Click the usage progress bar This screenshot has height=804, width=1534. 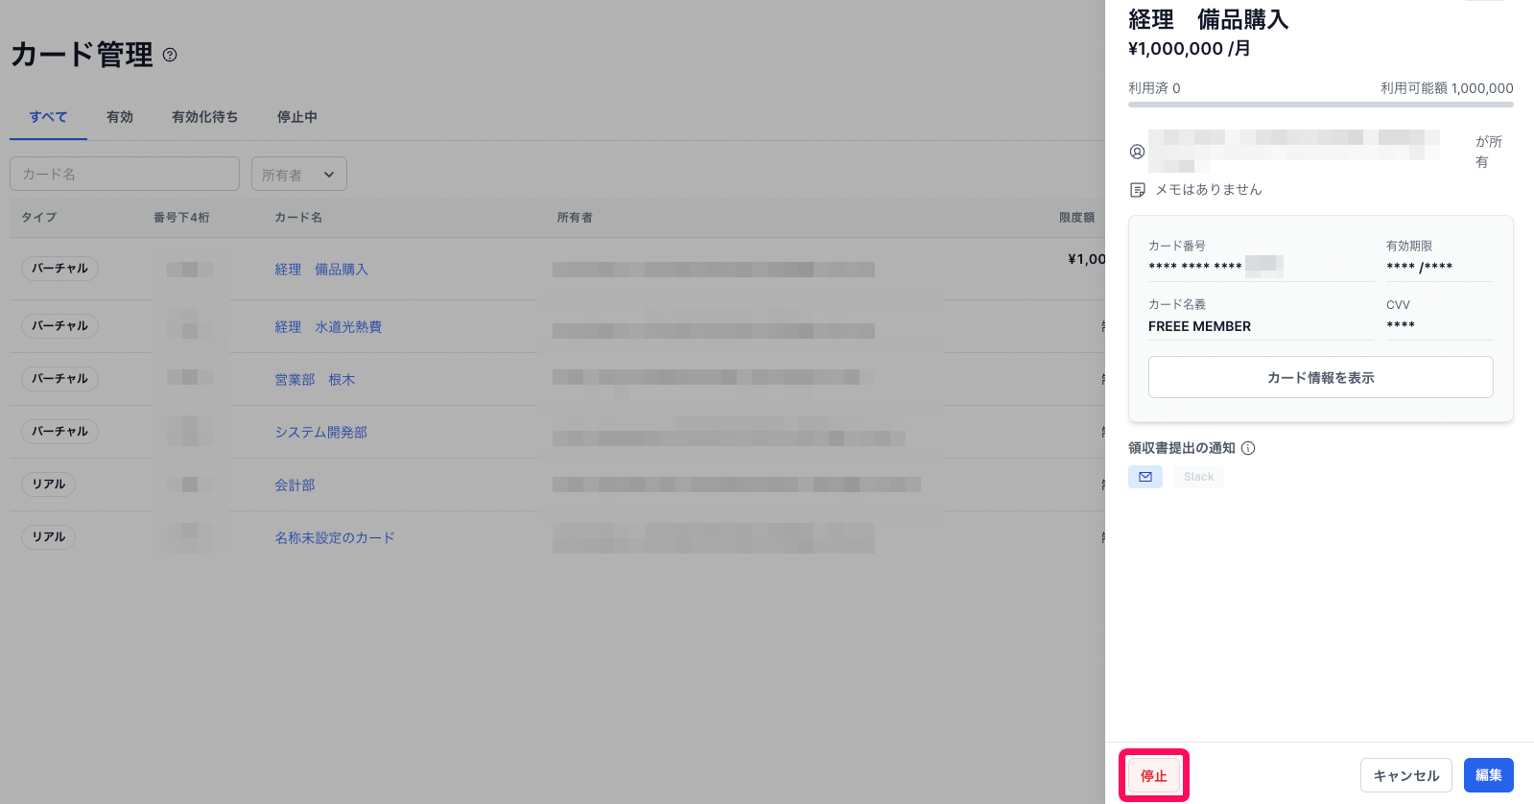[1321, 104]
